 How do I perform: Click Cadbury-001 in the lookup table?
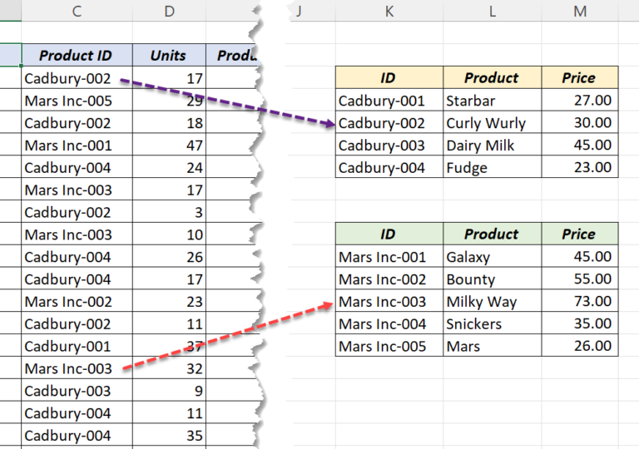(x=389, y=101)
